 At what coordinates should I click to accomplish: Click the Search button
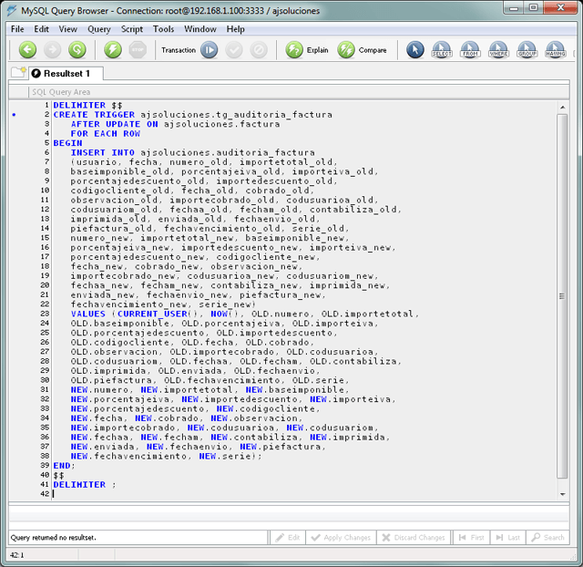pos(548,538)
